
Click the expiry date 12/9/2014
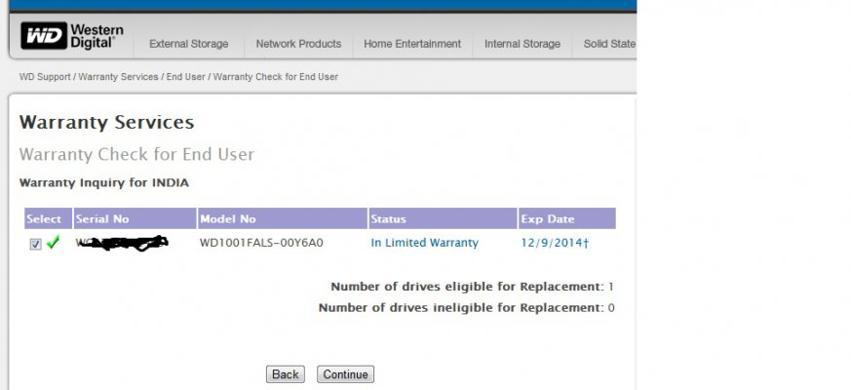pos(555,243)
